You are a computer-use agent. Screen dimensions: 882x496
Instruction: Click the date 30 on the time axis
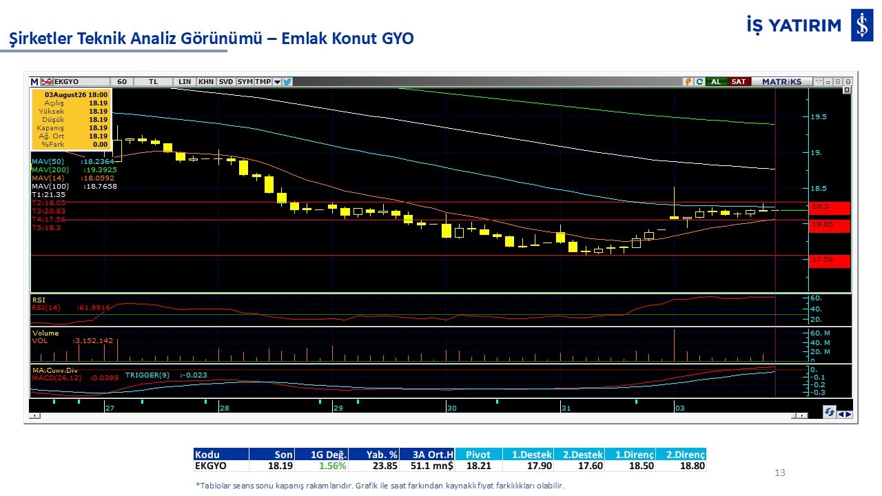(x=452, y=409)
